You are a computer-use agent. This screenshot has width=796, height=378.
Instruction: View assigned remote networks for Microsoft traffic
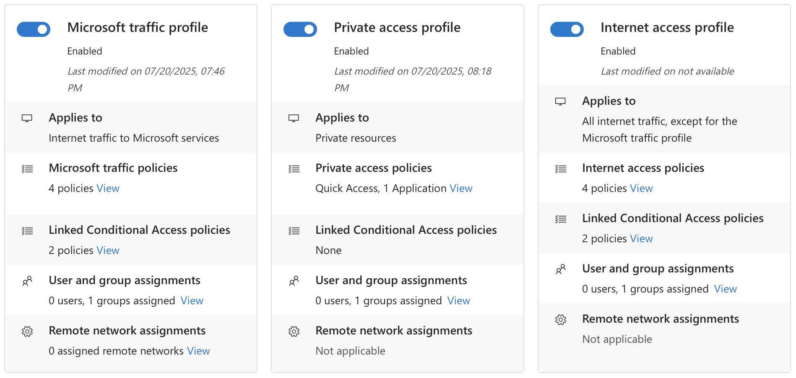pos(198,351)
